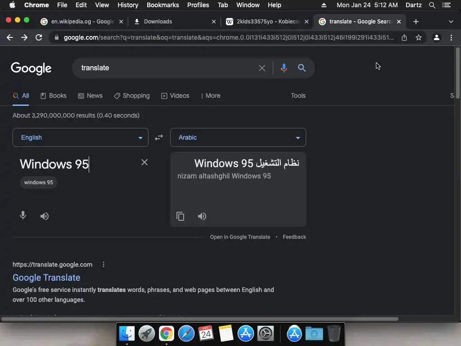The image size is (461, 346).
Task: Listen to the Arabic translation
Action: point(202,216)
